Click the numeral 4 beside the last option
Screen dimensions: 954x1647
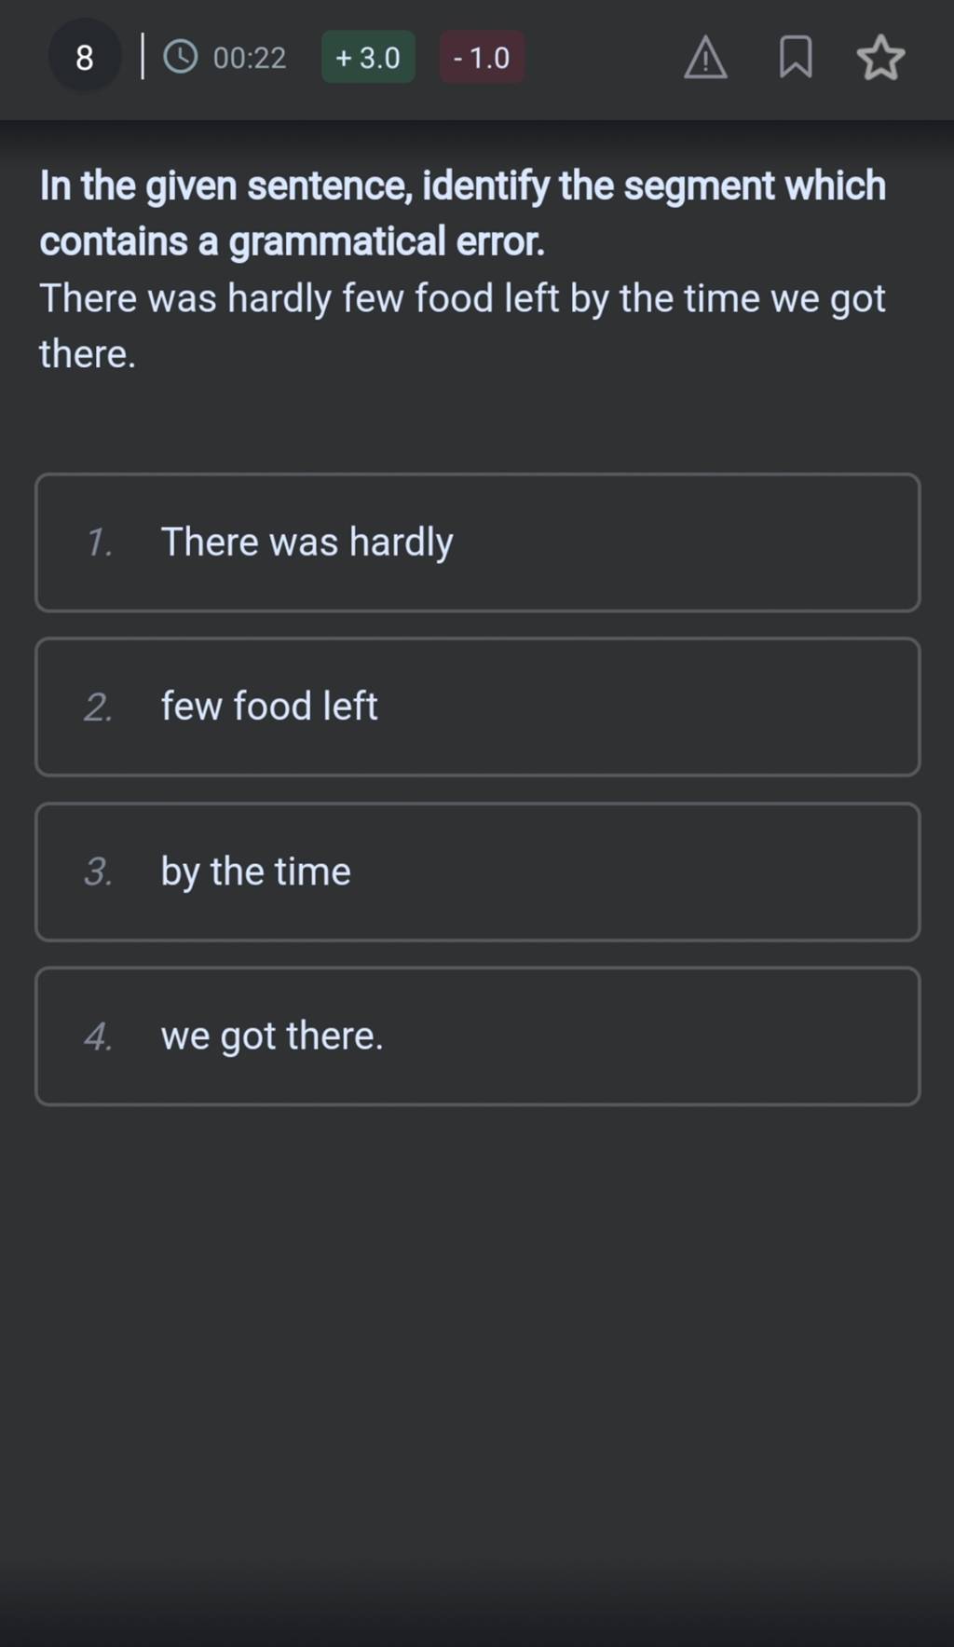click(x=98, y=1036)
